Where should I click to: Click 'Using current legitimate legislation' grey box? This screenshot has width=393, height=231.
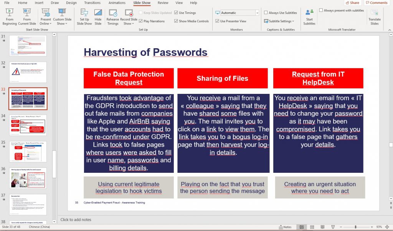coord(129,187)
